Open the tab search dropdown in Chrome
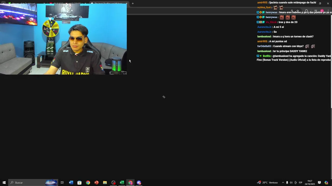Viewport: 332px width, 186px height. [3, 4]
